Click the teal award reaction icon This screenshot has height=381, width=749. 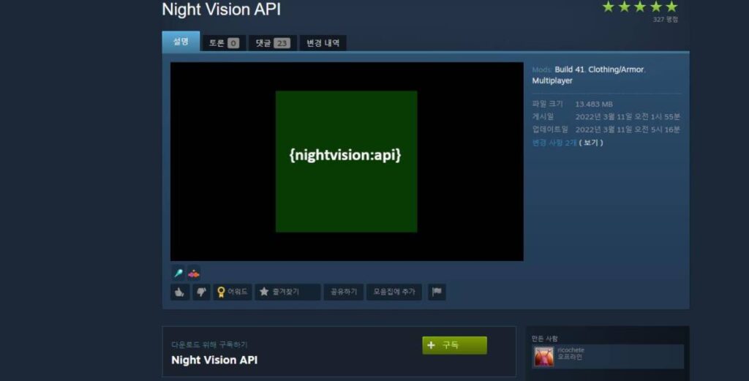(178, 273)
